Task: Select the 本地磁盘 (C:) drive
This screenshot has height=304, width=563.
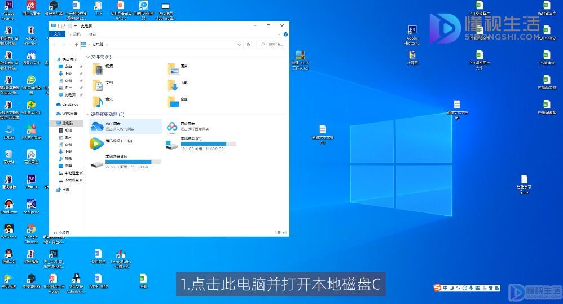Action: point(201,144)
